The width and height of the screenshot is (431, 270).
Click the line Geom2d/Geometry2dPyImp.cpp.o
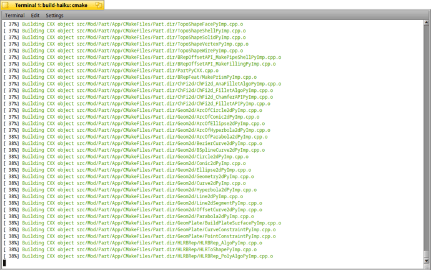(129, 176)
